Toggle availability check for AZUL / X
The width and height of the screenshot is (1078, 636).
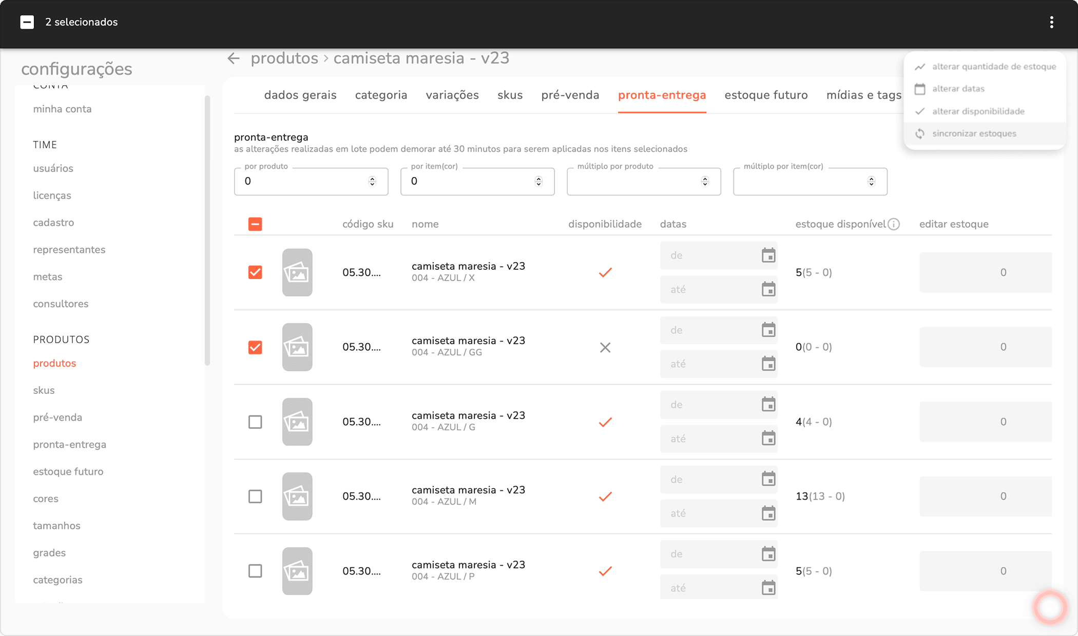605,272
